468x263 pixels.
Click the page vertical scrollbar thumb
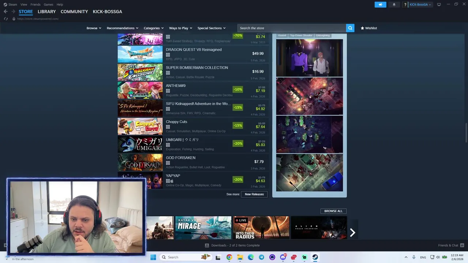tap(466, 133)
